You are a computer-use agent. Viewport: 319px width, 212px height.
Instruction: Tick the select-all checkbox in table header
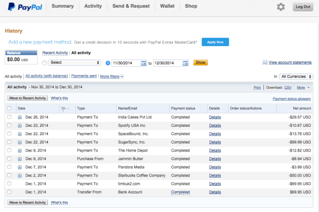click(x=9, y=108)
